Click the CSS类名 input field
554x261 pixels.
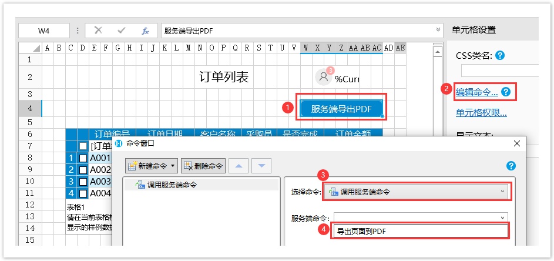(500, 71)
